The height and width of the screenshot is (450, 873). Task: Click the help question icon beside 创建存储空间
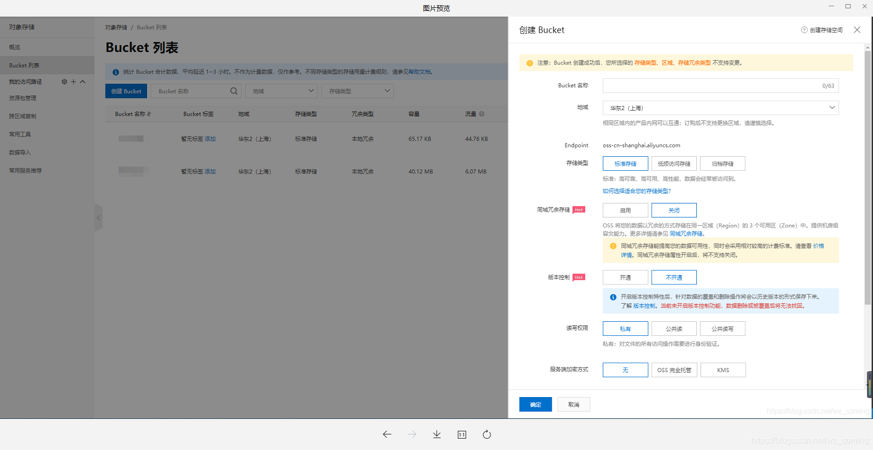[x=804, y=30]
